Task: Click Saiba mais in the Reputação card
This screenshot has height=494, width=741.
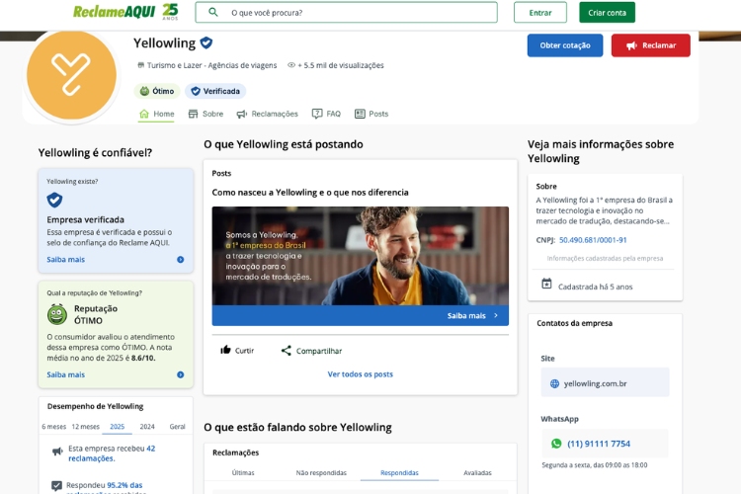Action: tap(65, 374)
